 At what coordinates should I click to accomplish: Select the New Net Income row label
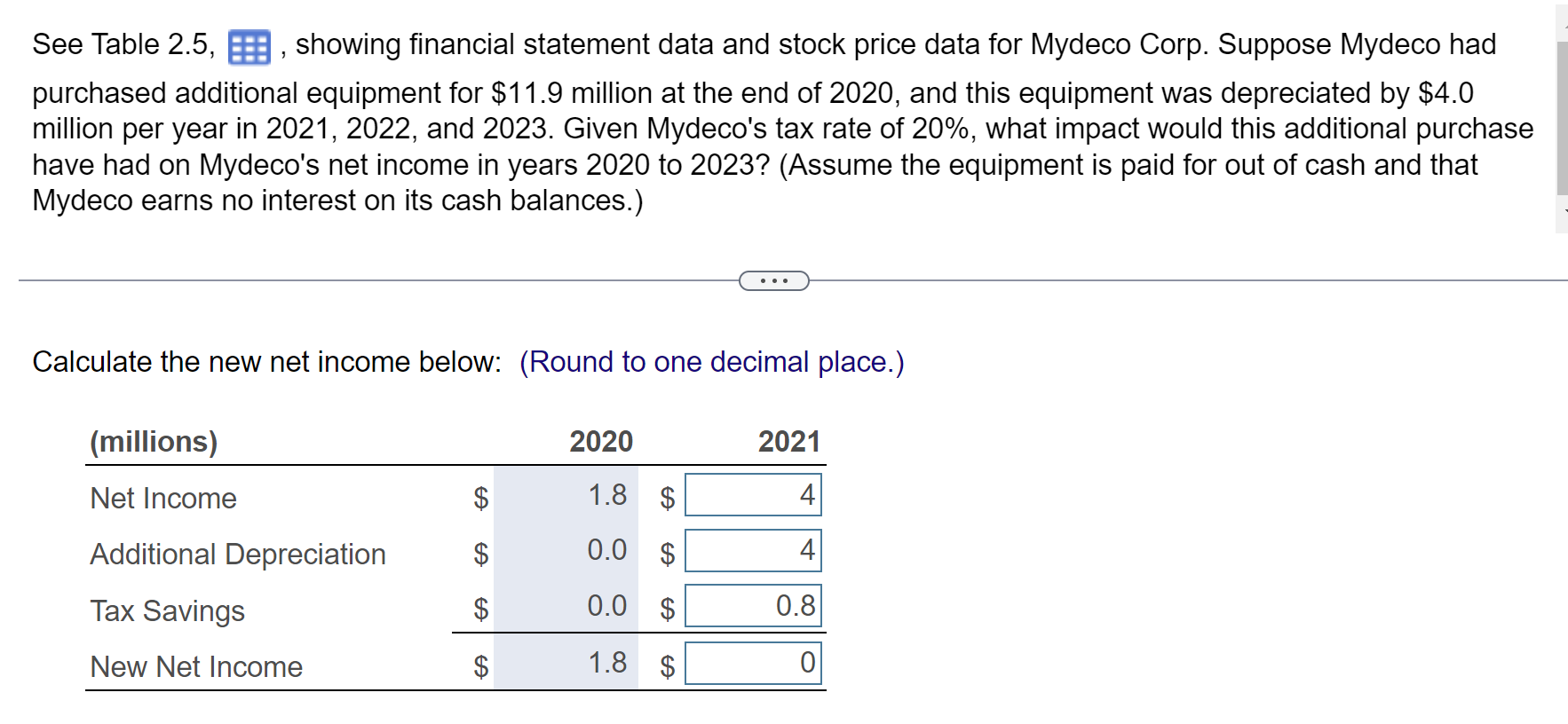(x=195, y=666)
